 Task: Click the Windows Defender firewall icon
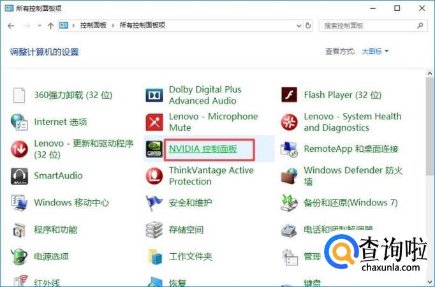(x=289, y=176)
